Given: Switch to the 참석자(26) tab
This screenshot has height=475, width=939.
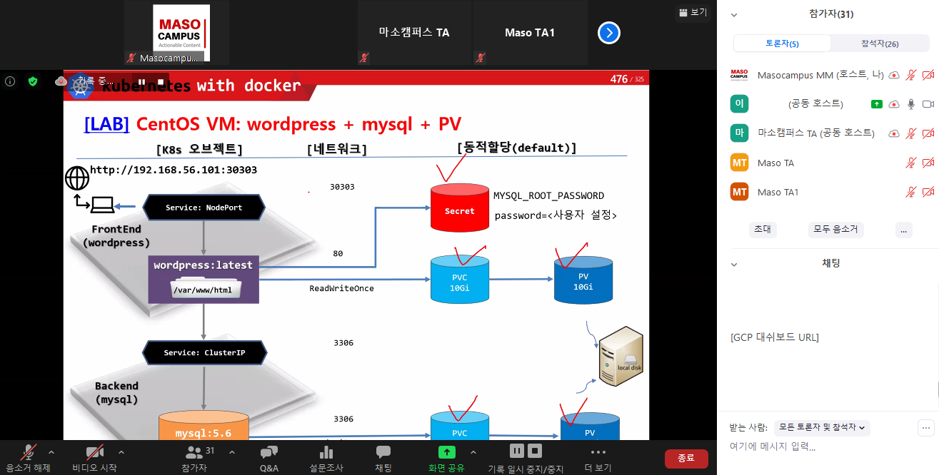Looking at the screenshot, I should click(x=879, y=44).
